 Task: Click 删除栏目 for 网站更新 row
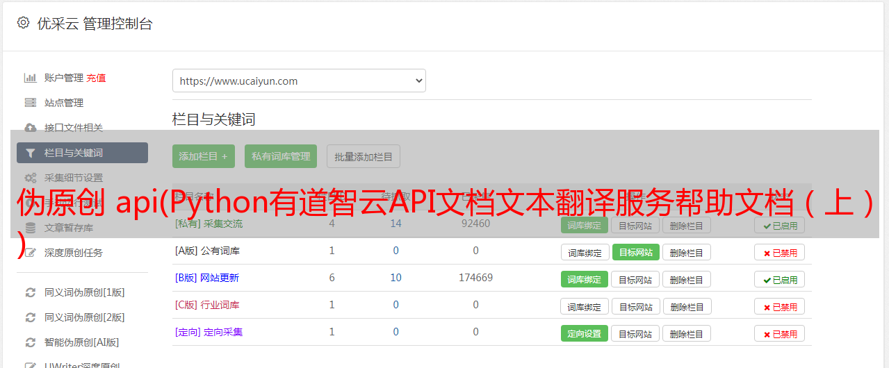687,280
